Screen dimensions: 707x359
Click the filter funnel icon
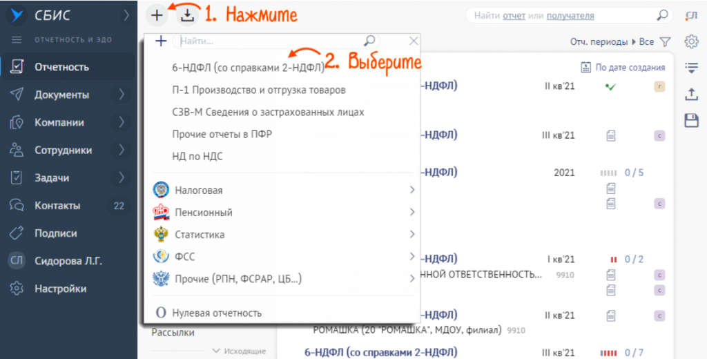coord(665,42)
